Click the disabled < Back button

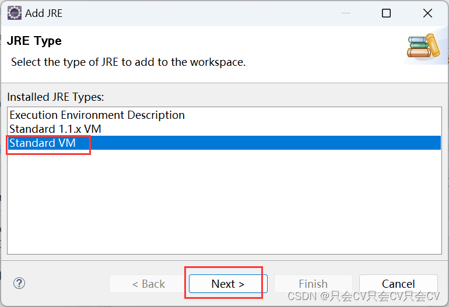click(148, 284)
